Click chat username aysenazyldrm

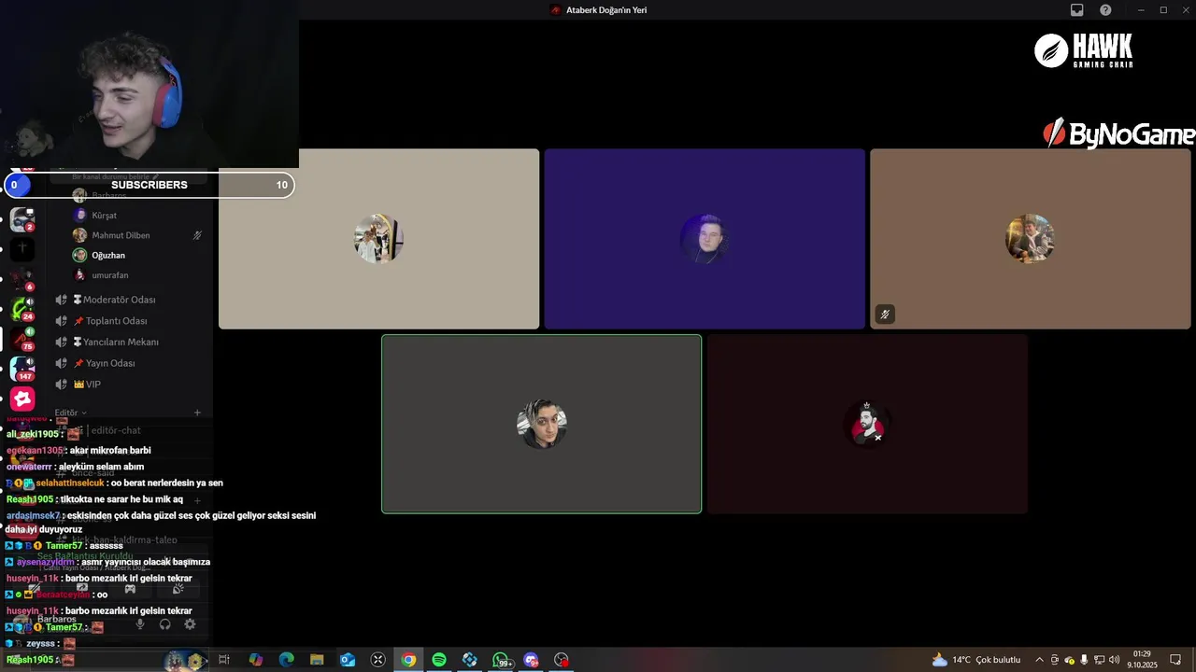click(46, 562)
